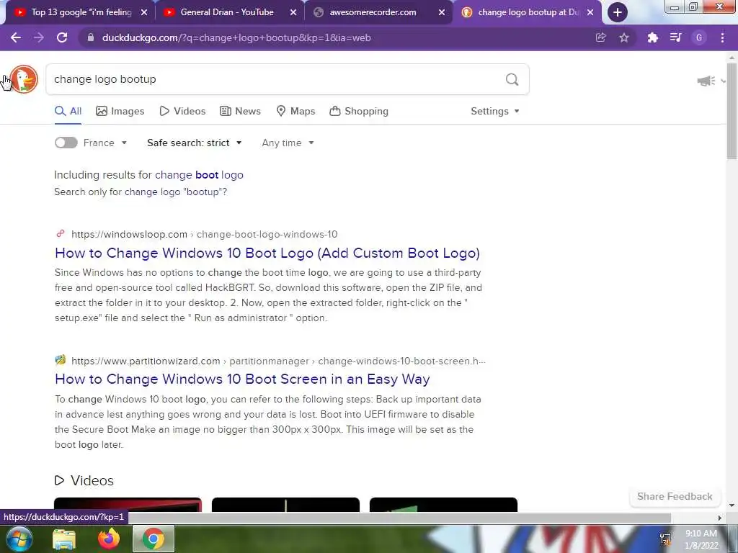The image size is (738, 553).
Task: Open the France region dropdown
Action: tap(105, 143)
